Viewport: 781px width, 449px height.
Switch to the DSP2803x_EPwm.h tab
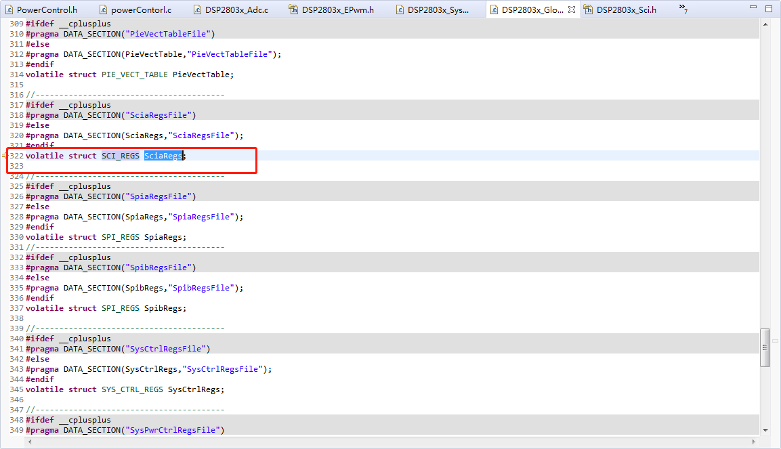point(337,9)
